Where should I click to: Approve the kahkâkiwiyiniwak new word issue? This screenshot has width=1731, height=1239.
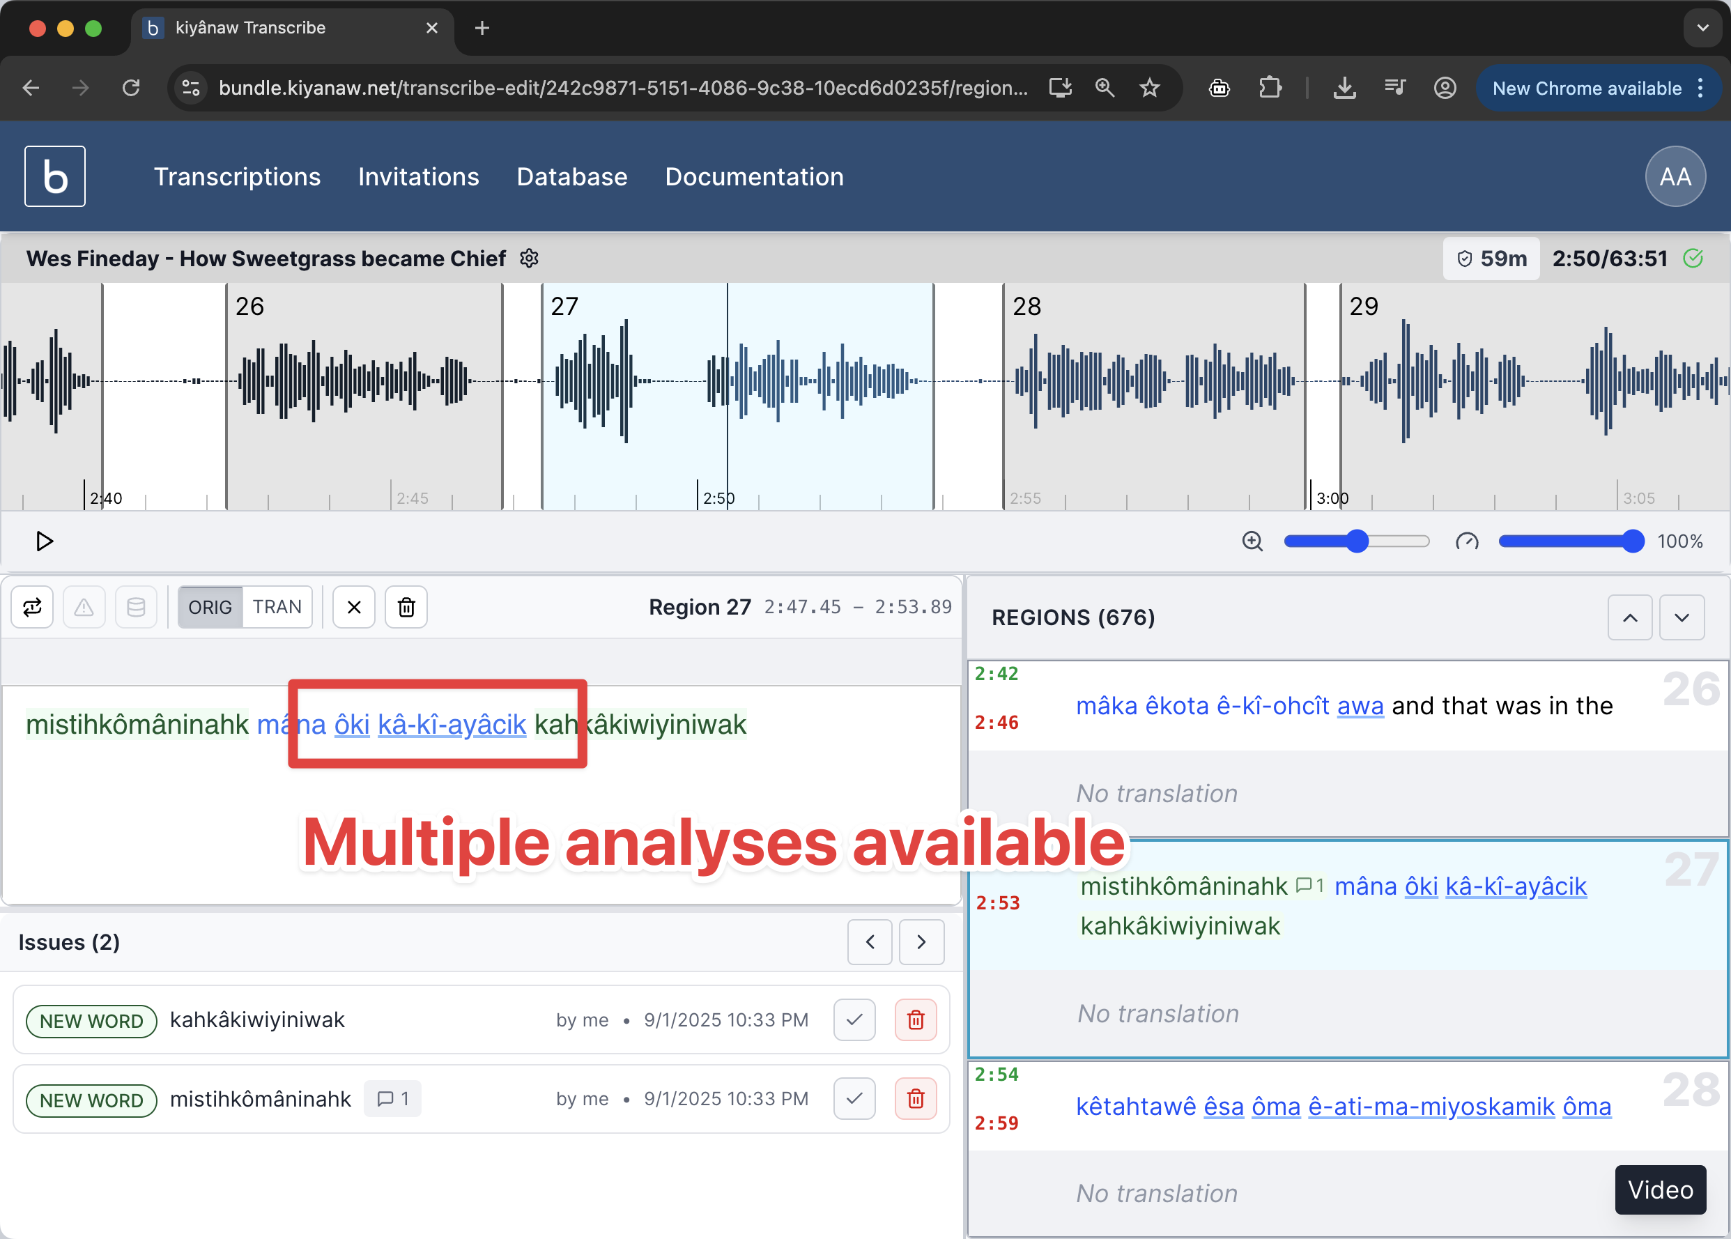854,1020
